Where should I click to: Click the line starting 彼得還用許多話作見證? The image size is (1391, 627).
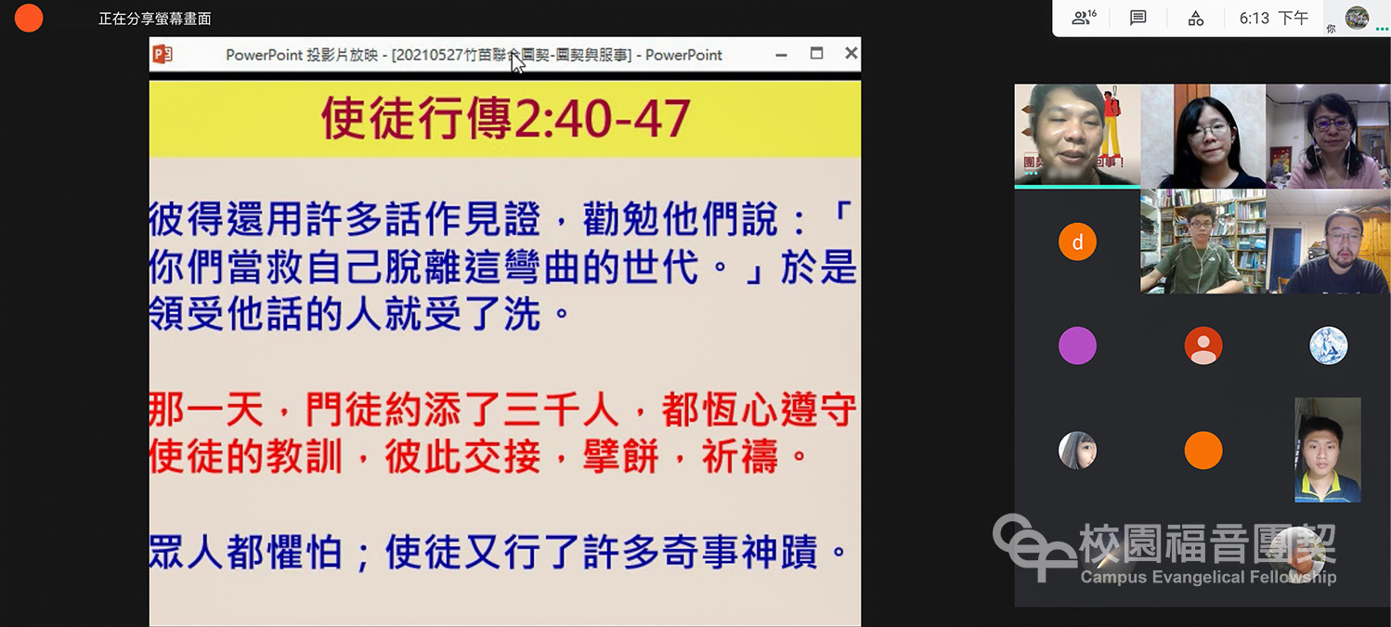point(501,222)
